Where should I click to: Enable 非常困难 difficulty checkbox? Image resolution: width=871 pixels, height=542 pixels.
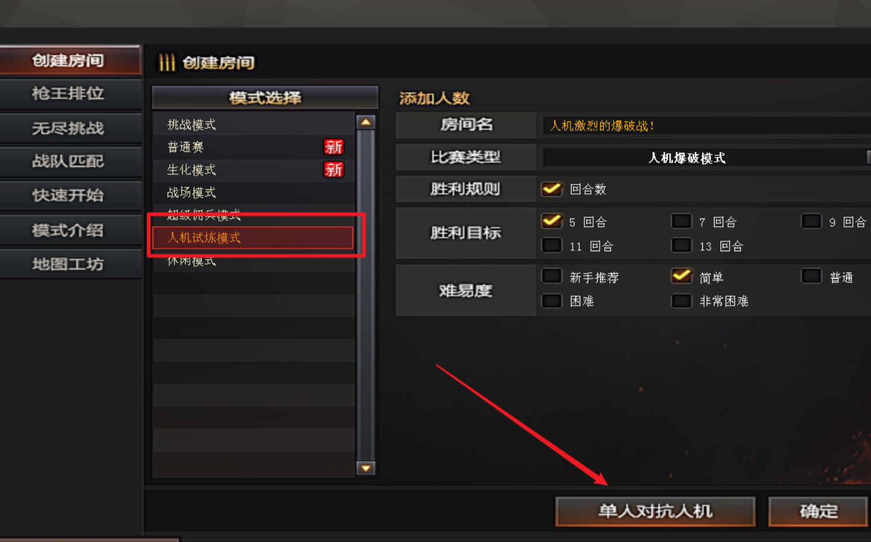pos(681,301)
